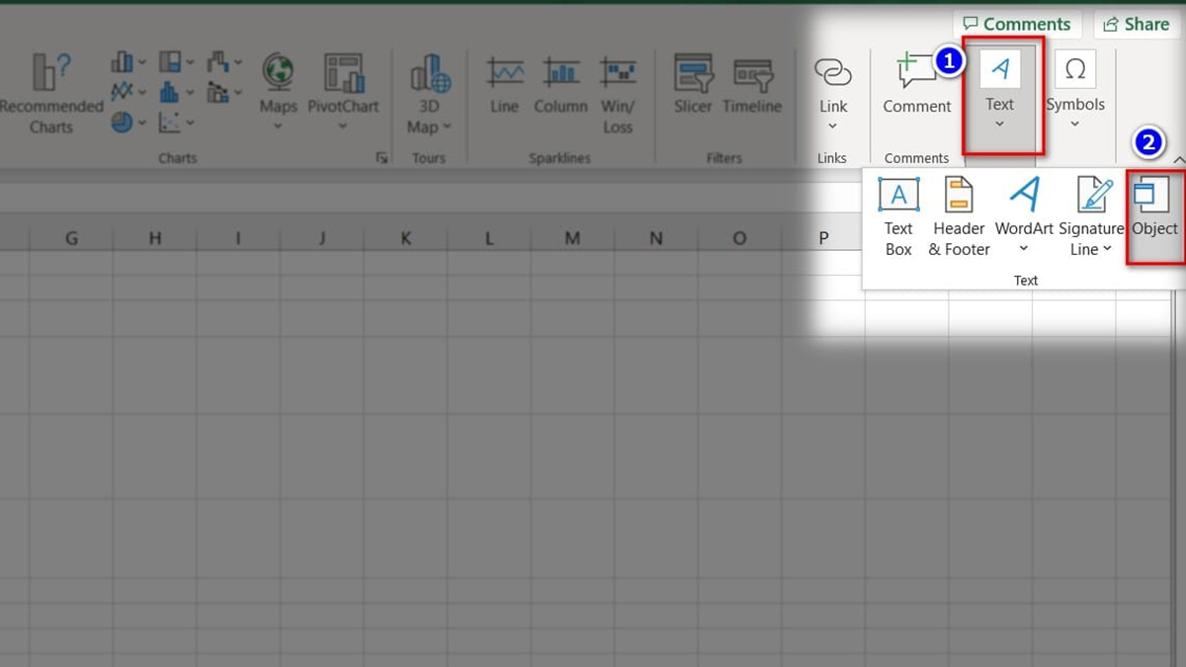This screenshot has width=1186, height=667.
Task: Expand the Signature Line dropdown
Action: tap(1106, 249)
